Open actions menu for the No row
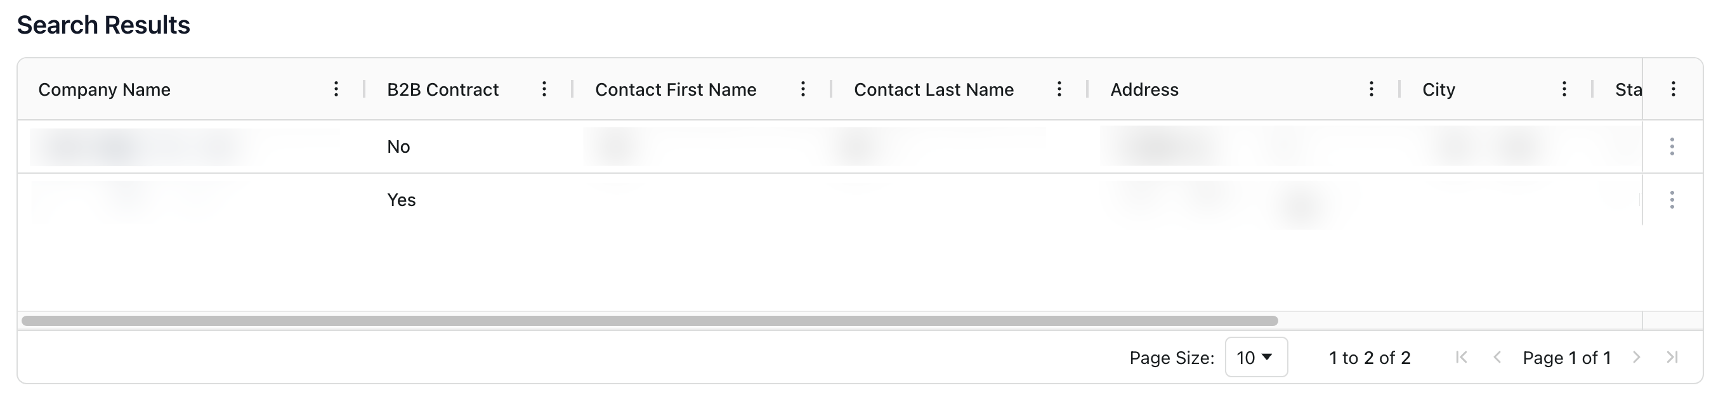 tap(1672, 146)
